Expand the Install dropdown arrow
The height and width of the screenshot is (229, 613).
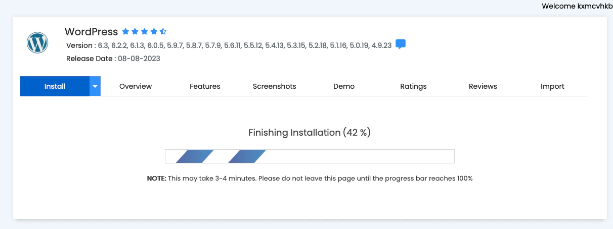pos(95,86)
